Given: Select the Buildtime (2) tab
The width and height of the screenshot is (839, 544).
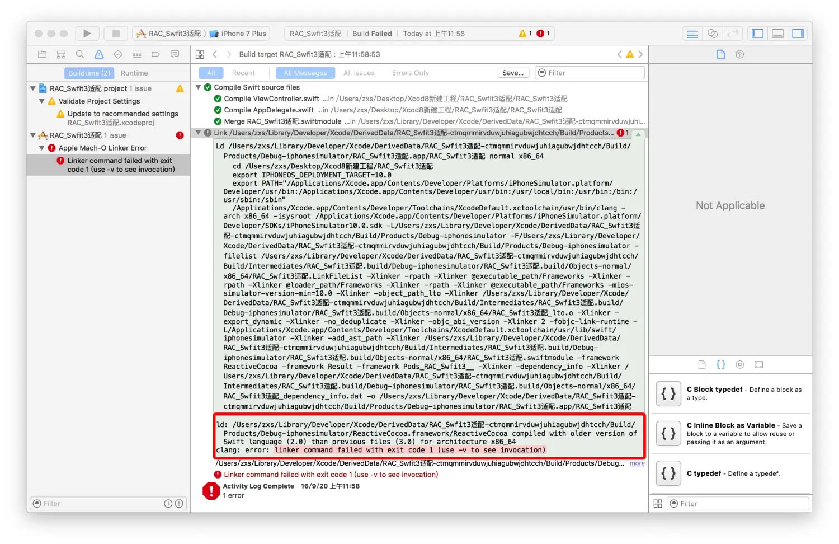Looking at the screenshot, I should click(x=89, y=73).
